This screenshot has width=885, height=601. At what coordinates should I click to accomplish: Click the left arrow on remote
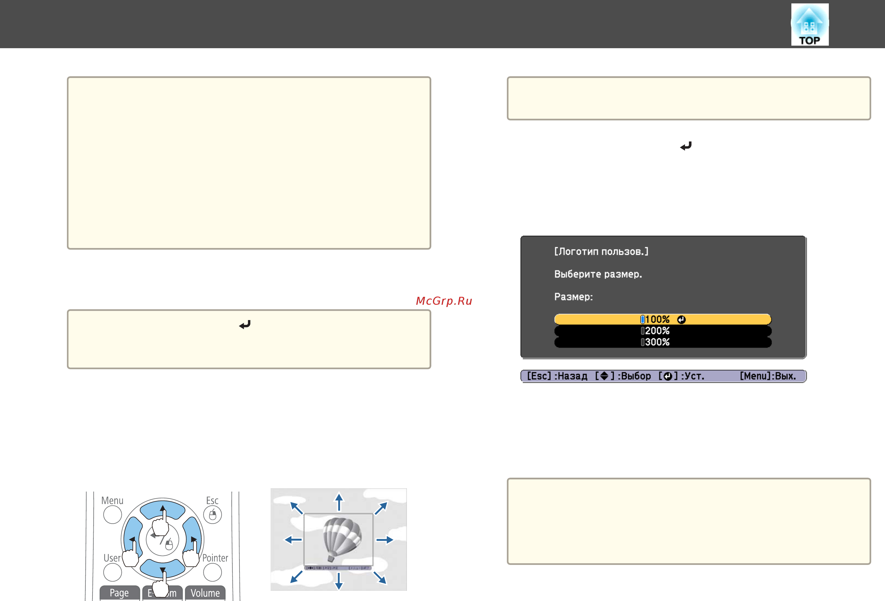click(133, 539)
